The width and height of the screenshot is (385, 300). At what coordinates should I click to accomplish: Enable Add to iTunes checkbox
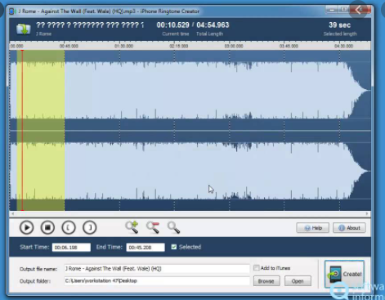coord(256,268)
